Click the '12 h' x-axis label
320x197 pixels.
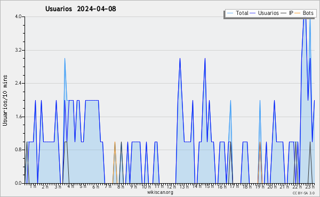pyautogui.click(x=171, y=186)
